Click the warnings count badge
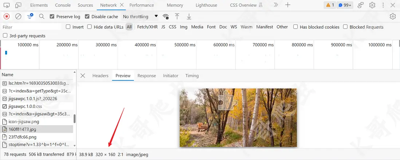Viewport: 400px width, 160px height. point(330,5)
